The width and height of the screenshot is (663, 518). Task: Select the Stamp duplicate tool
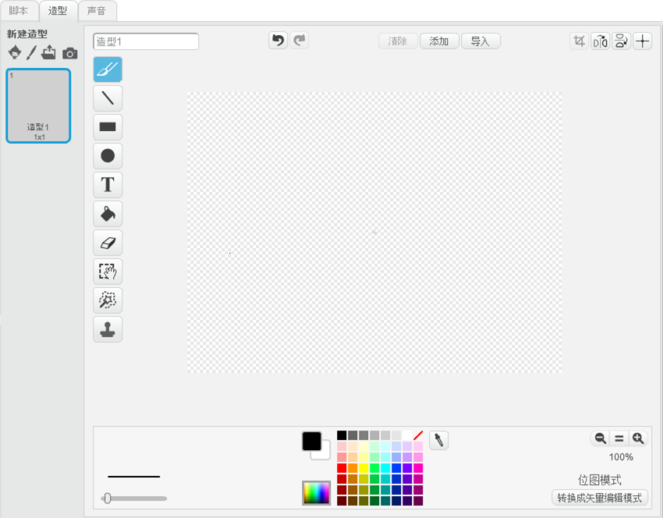coord(108,329)
